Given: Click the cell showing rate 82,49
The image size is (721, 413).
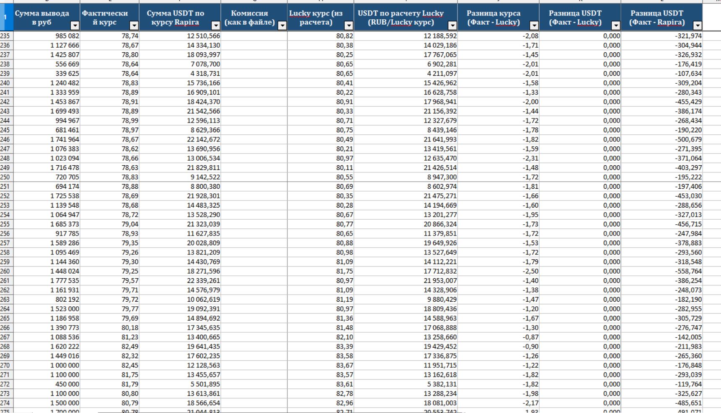Looking at the screenshot, I should [109, 346].
